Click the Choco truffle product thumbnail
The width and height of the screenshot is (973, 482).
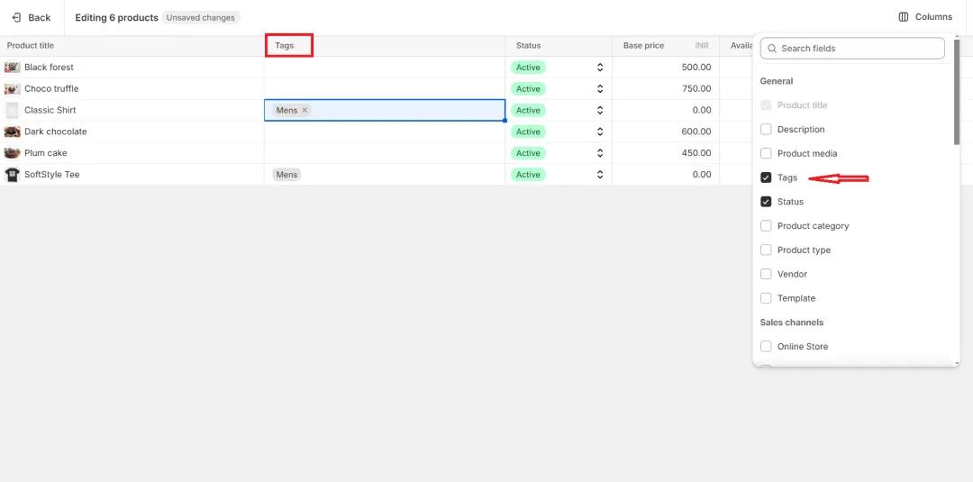(13, 89)
